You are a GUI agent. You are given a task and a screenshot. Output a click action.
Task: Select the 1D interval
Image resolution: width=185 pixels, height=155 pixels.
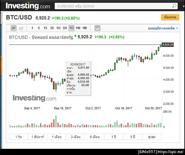72,28
